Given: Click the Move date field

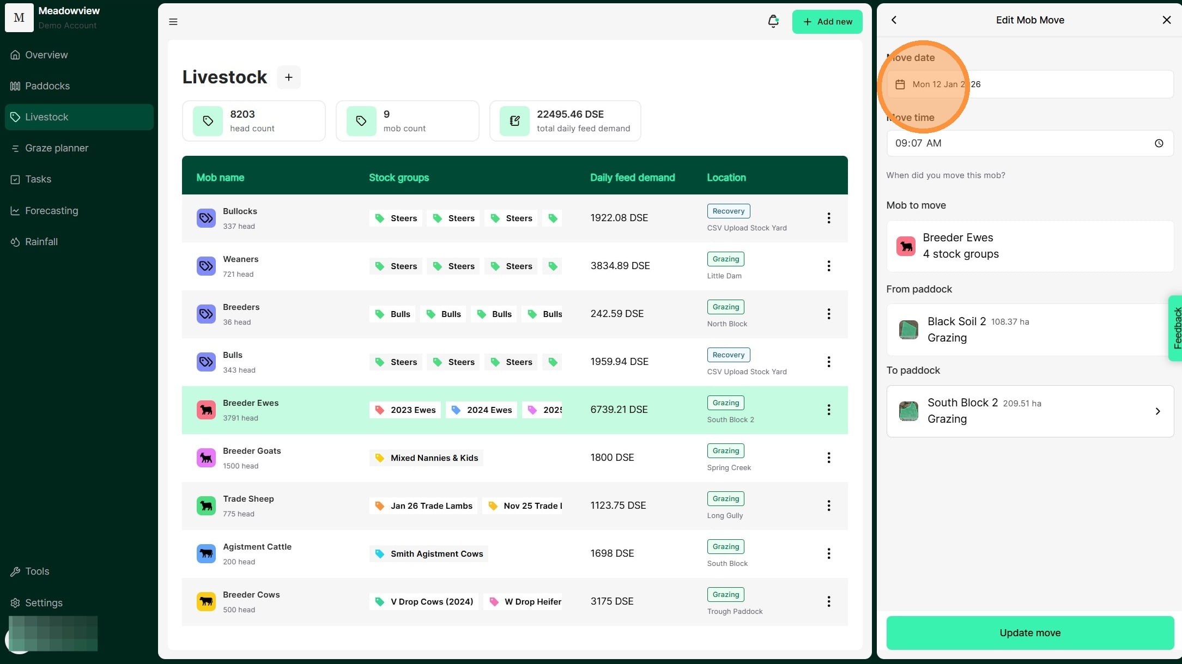Looking at the screenshot, I should (1029, 84).
